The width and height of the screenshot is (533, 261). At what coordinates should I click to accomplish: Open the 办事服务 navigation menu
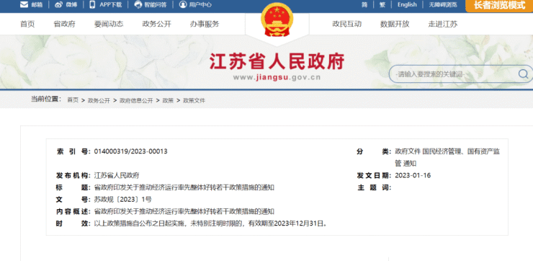(205, 25)
